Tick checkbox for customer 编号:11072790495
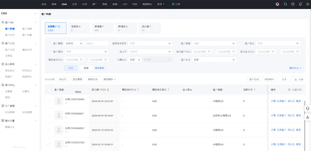 pyautogui.click(x=49, y=101)
